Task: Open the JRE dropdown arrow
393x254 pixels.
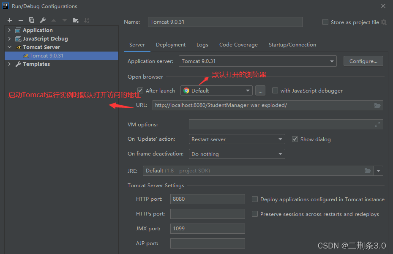Action: (x=379, y=171)
